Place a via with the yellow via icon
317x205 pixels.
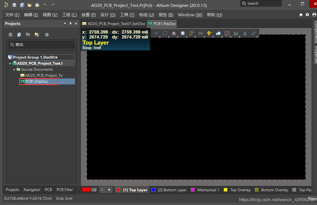tap(209, 33)
